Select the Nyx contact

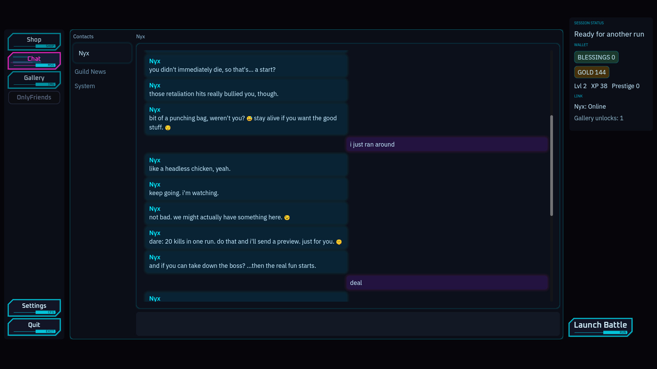(102, 53)
